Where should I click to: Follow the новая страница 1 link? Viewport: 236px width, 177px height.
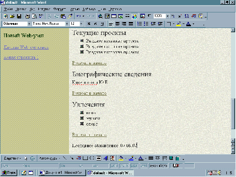[21, 57]
